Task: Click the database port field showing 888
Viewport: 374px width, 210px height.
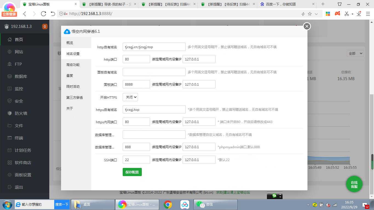Action: 136,147
